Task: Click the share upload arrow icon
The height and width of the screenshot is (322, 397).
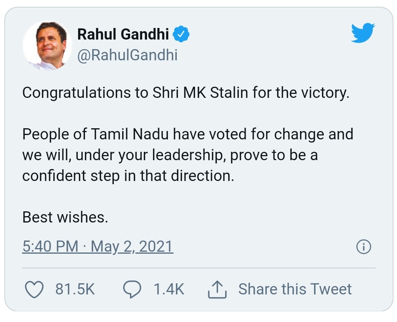Action: click(x=217, y=290)
